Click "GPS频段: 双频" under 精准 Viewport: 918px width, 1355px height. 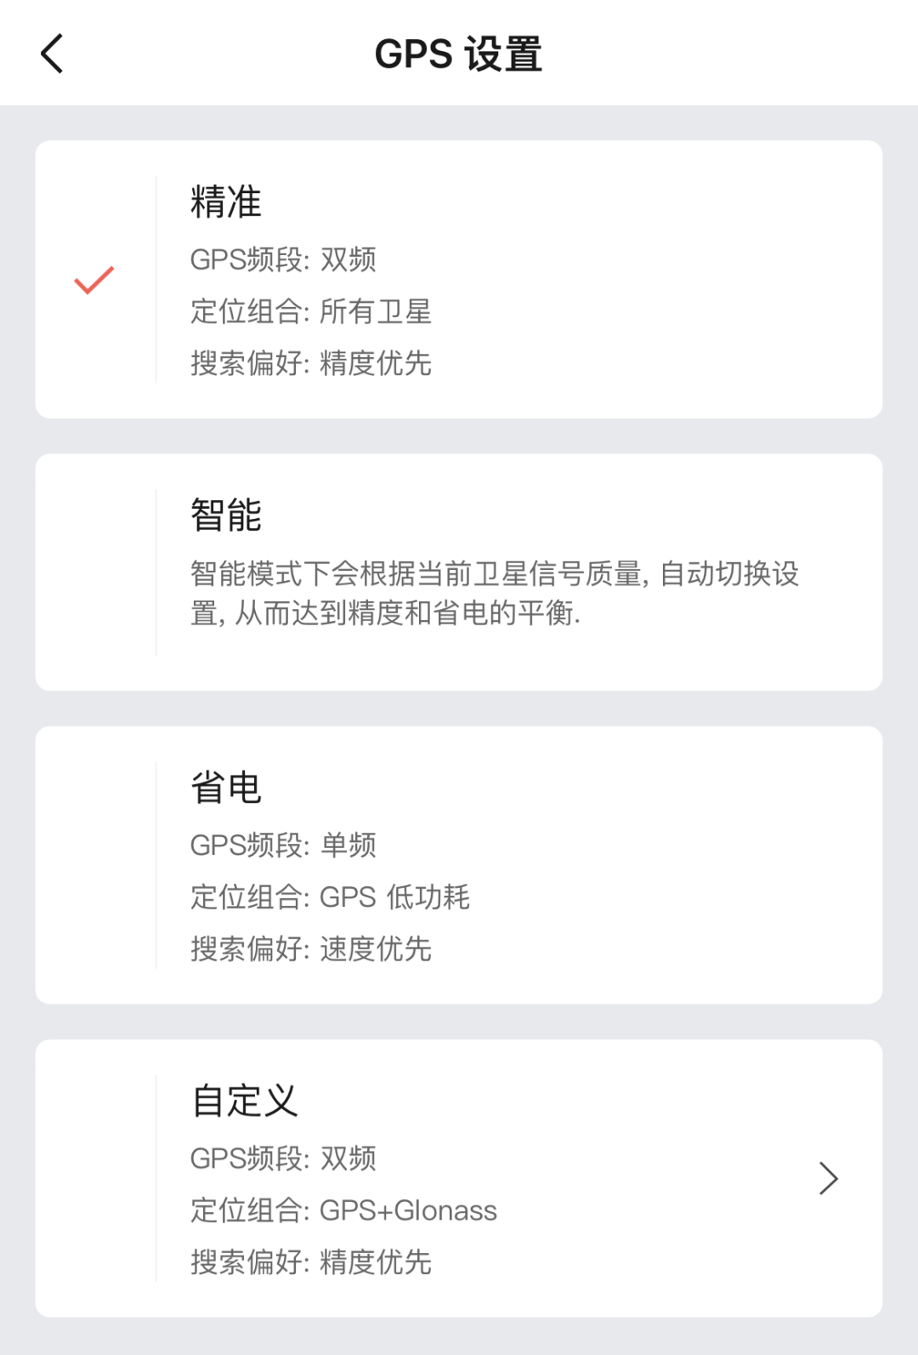(x=283, y=259)
